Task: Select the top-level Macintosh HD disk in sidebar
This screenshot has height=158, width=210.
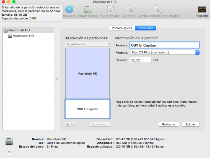Action: 28,30
